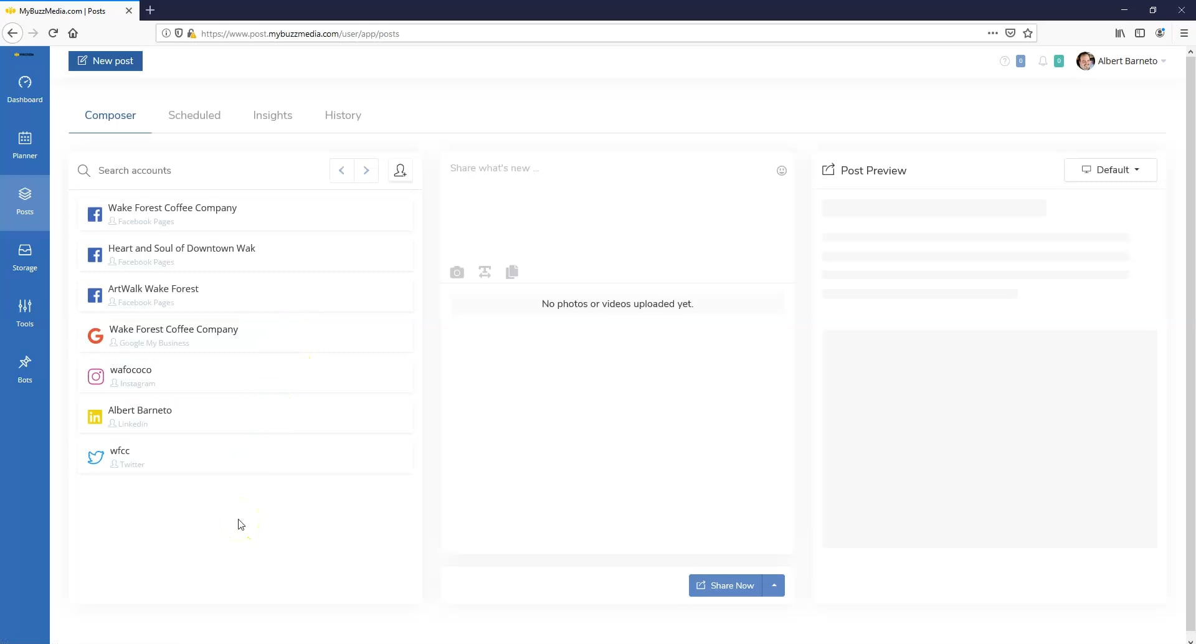Click the previous accounts arrow
The height and width of the screenshot is (644, 1196).
point(341,170)
